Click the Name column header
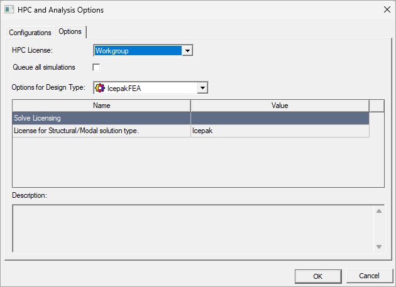This screenshot has height=287, width=396. (102, 106)
